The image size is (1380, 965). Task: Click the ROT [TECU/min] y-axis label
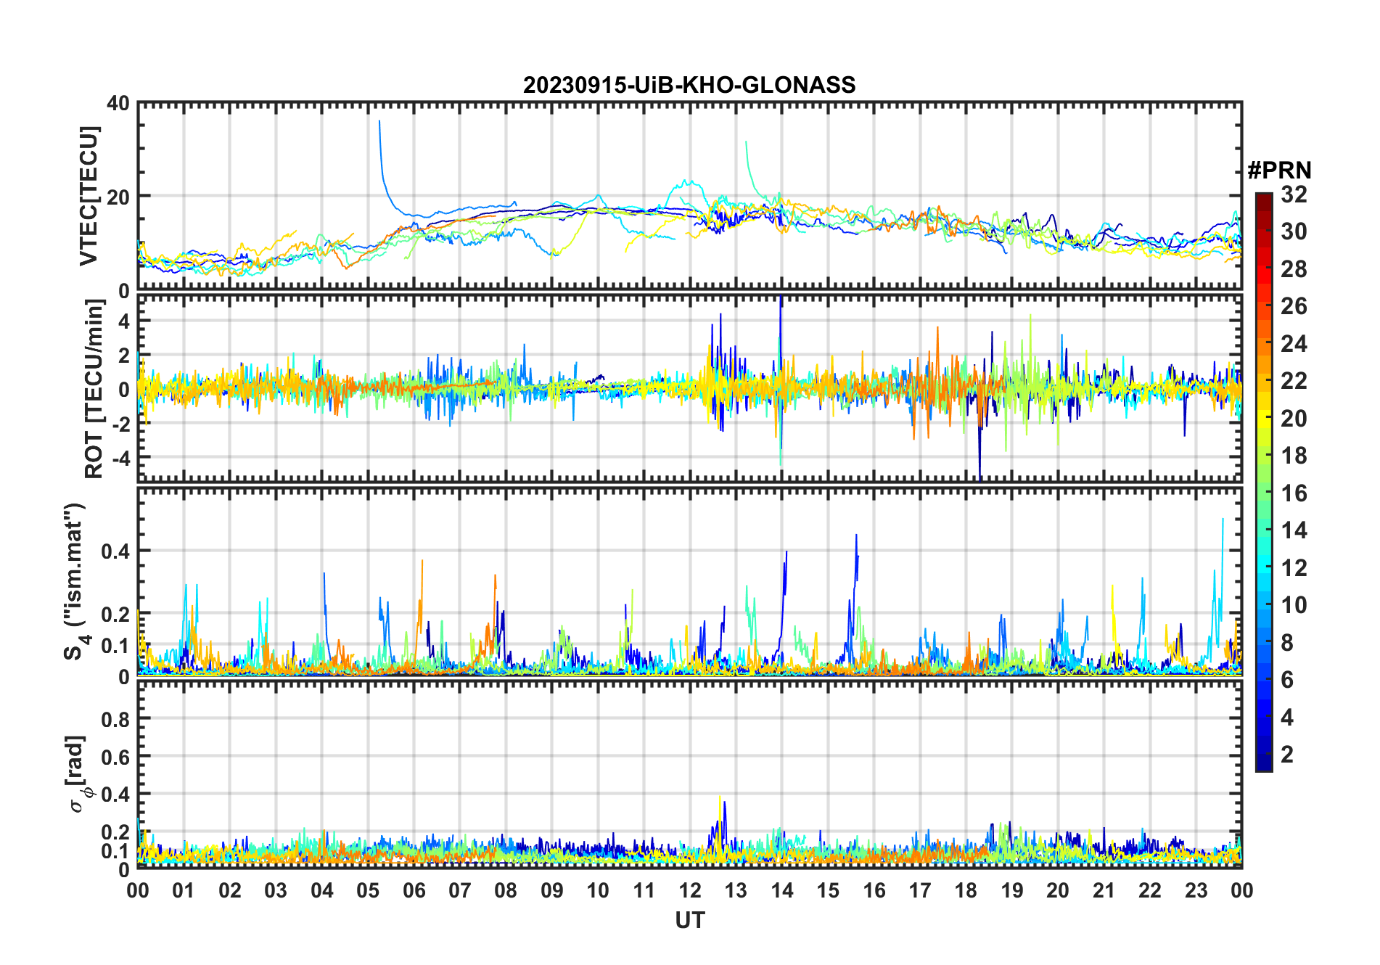click(x=94, y=389)
